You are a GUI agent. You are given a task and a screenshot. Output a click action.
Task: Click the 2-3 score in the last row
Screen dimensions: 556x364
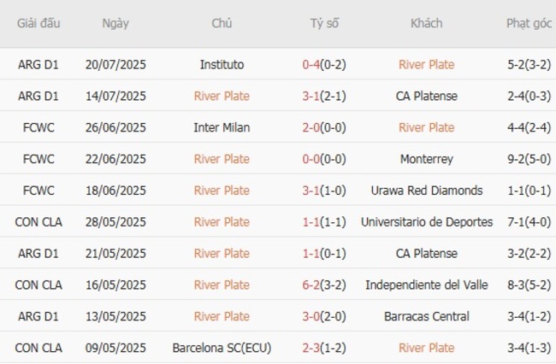(x=311, y=348)
